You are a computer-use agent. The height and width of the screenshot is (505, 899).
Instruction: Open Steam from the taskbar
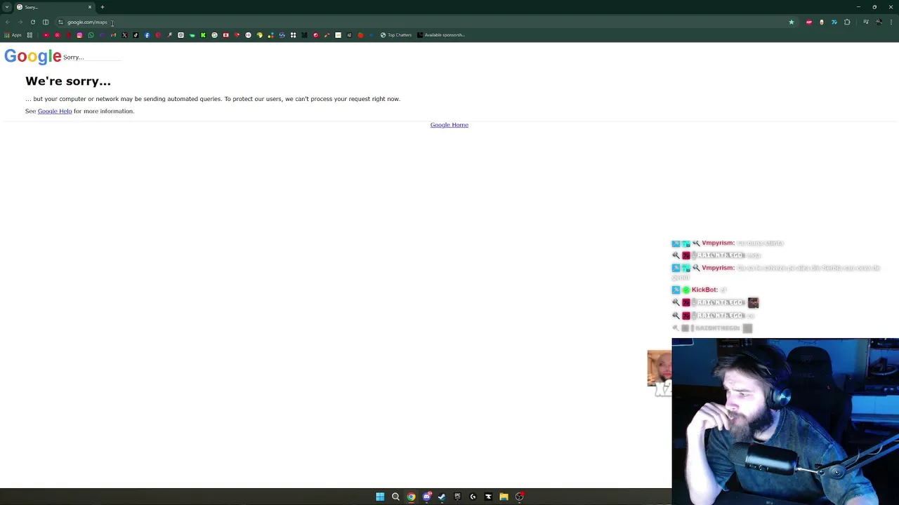coord(442,497)
